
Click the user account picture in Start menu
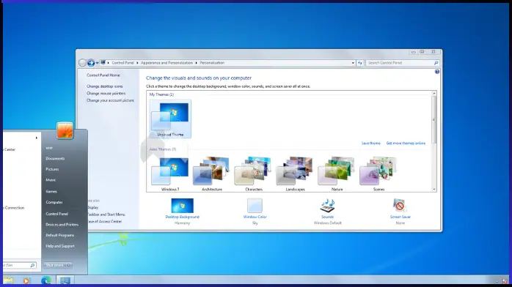(65, 130)
